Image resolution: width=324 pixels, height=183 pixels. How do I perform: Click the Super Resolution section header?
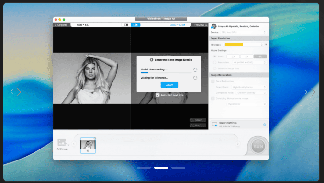click(x=239, y=38)
